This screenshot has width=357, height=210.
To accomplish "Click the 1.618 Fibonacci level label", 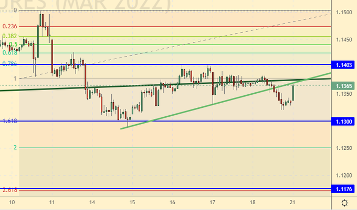I will pos(10,121).
